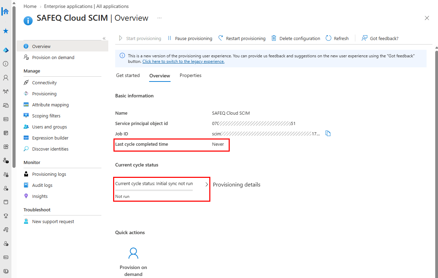Viewport: 438px width, 278px height.
Task: Delete configuration using the trash toolbar button
Action: click(x=296, y=38)
